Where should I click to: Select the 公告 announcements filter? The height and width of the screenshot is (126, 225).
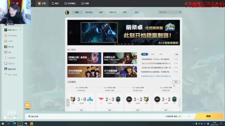coord(161,54)
